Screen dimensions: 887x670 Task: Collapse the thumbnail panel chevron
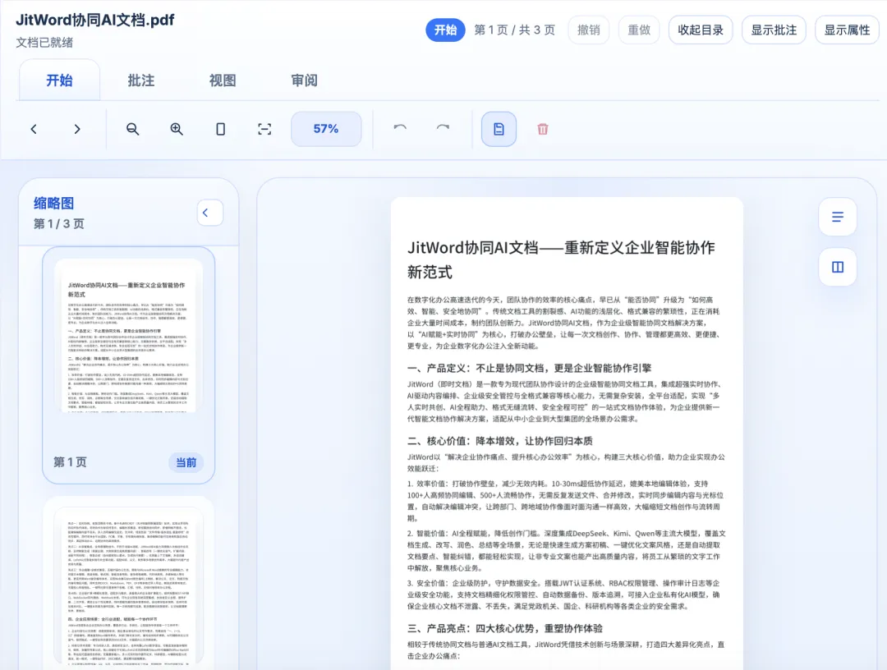point(210,213)
